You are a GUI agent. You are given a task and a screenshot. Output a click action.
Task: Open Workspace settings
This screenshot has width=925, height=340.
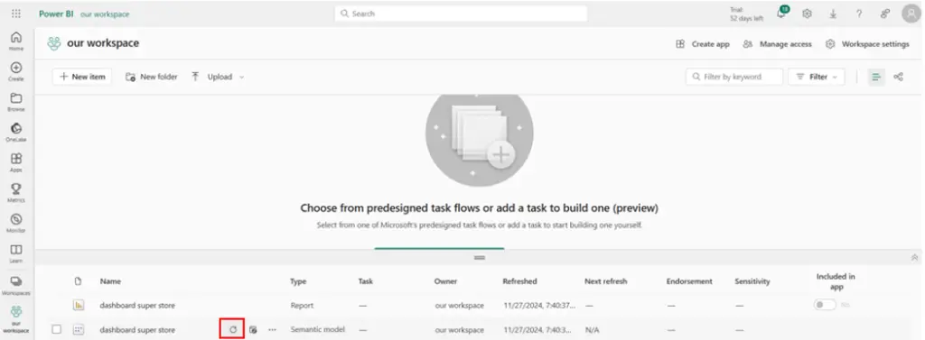(x=867, y=44)
